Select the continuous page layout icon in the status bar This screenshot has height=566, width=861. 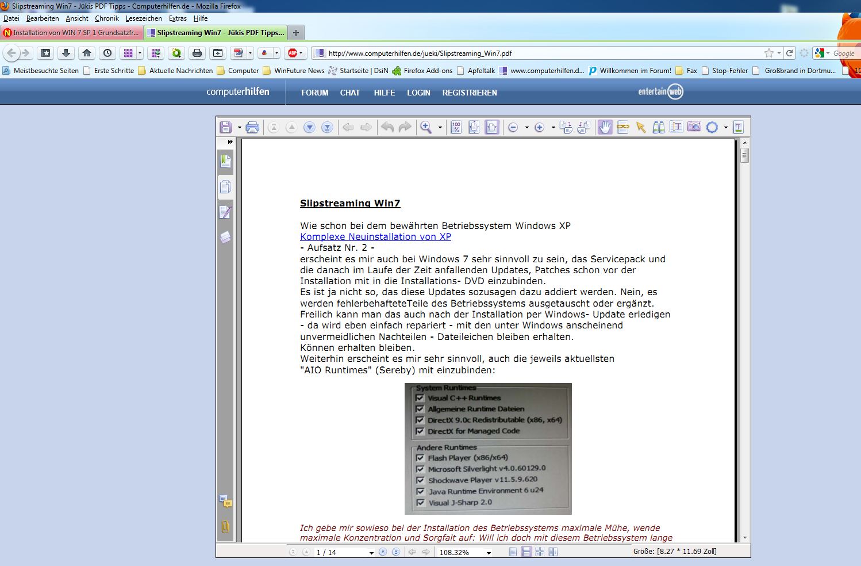(526, 552)
